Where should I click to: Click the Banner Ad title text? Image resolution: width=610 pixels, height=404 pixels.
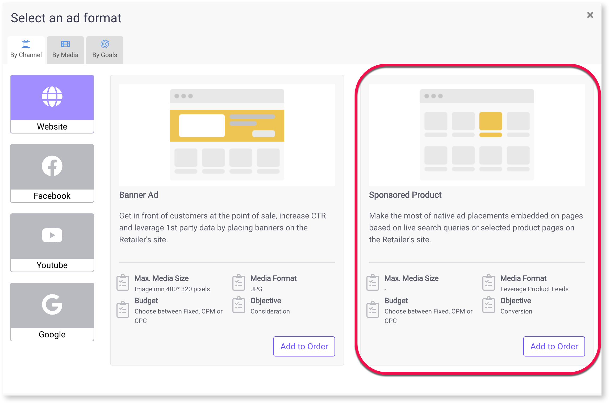[x=139, y=195]
